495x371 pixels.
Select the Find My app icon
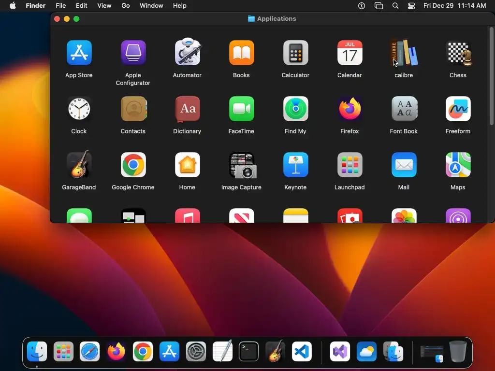pyautogui.click(x=295, y=109)
